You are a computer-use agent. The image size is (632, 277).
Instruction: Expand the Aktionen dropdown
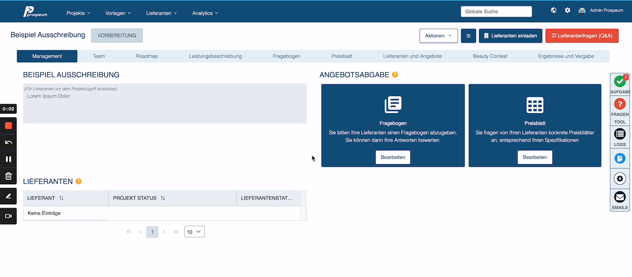point(438,36)
